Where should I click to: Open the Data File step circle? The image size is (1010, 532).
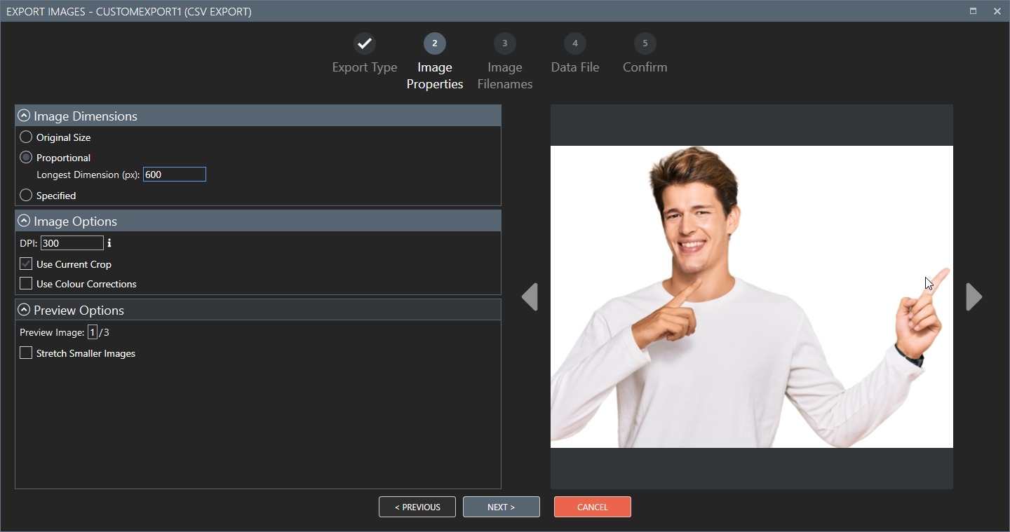(x=574, y=43)
